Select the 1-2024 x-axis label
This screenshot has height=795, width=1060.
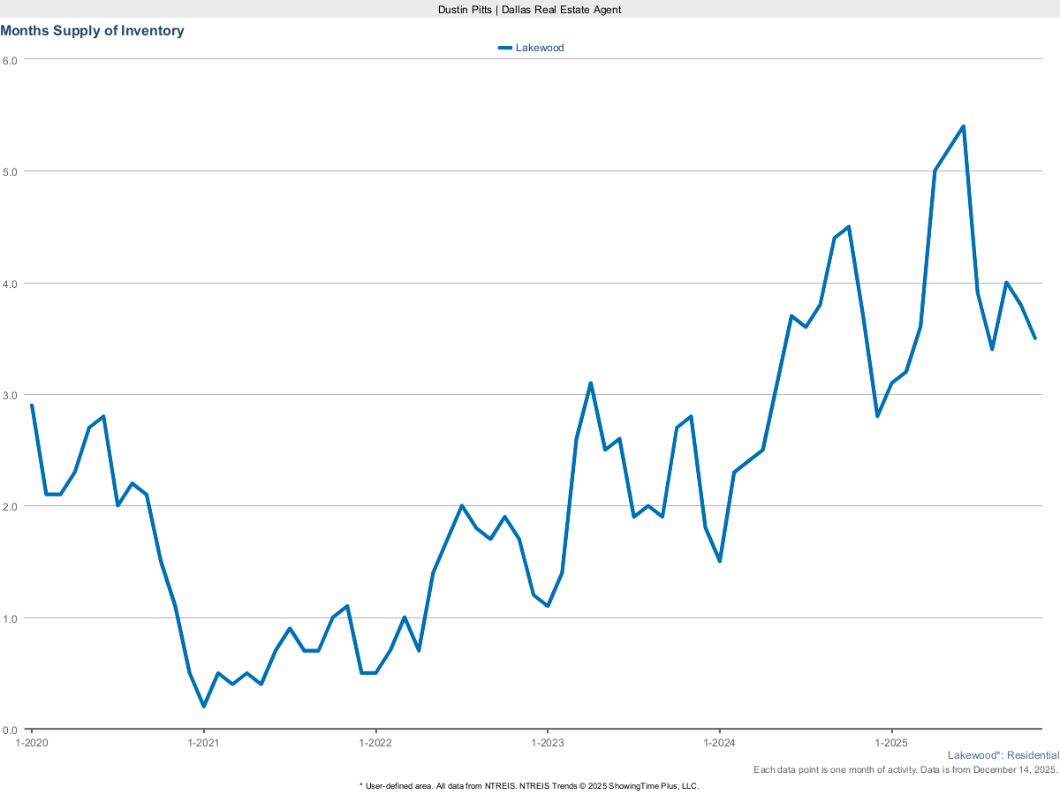[x=720, y=743]
